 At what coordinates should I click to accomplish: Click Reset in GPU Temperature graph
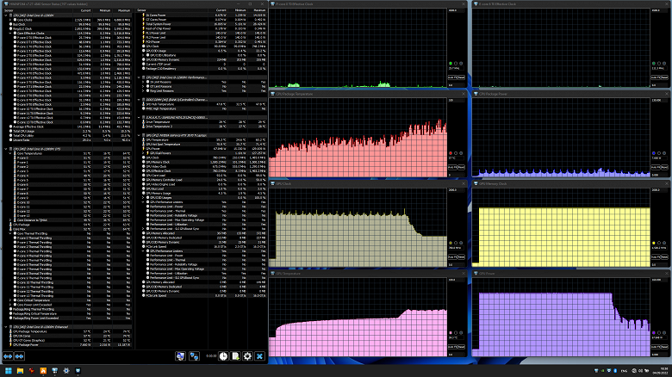pos(462,347)
